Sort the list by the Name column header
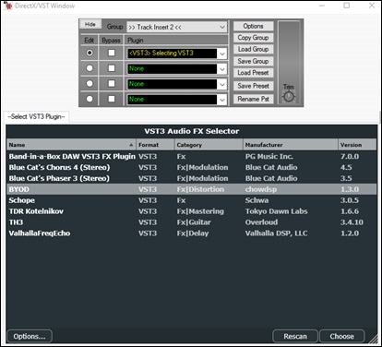Screen dimensions: 382x347 [x=71, y=145]
